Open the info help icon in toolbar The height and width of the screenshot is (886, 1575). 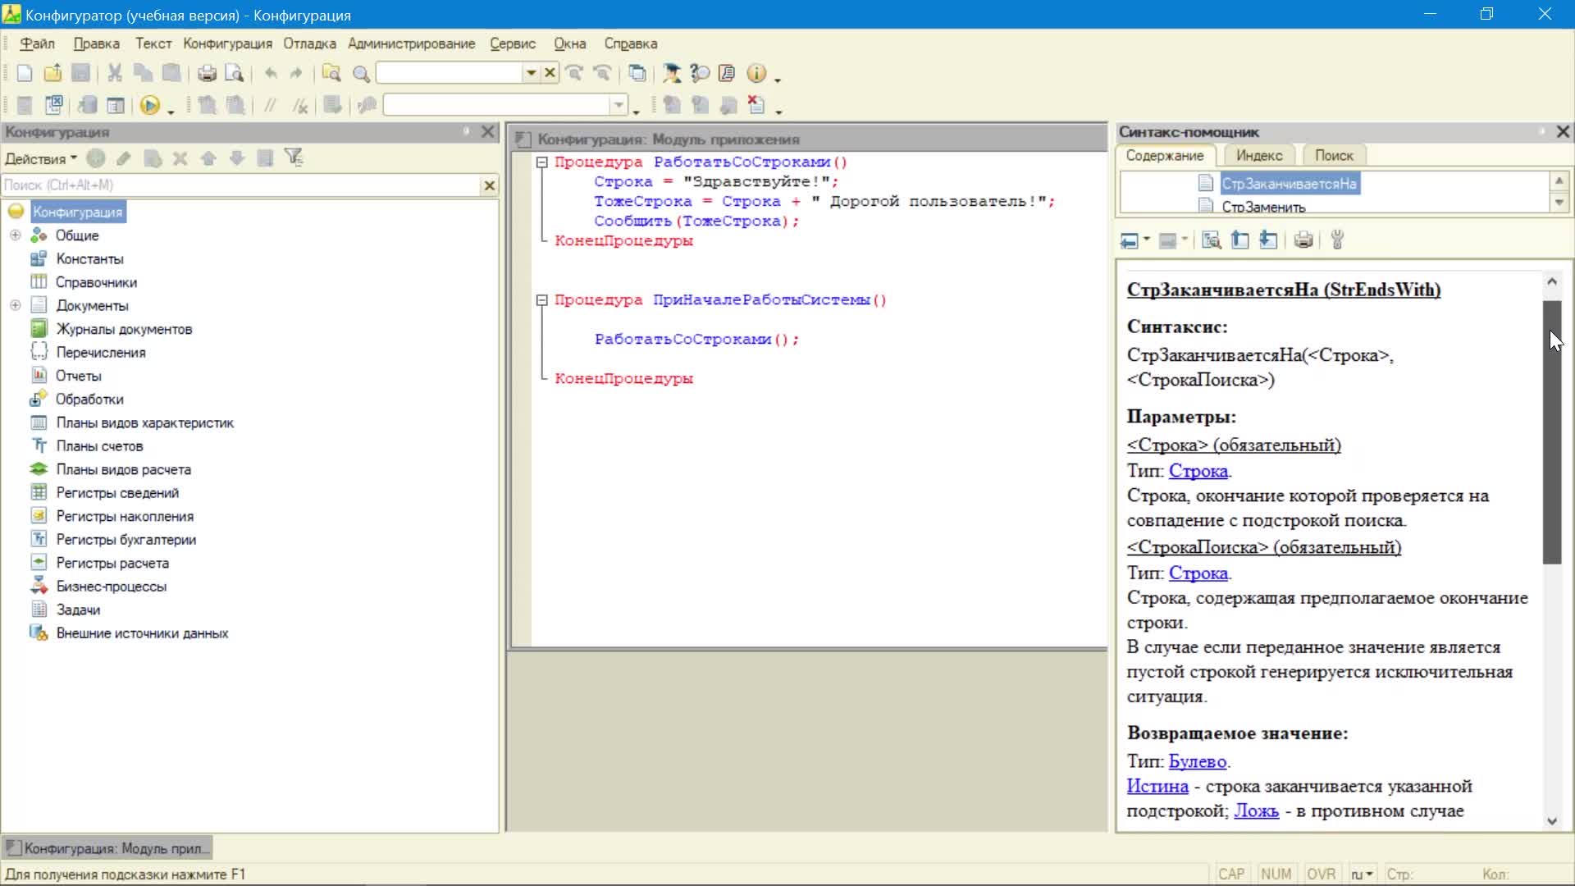point(756,74)
